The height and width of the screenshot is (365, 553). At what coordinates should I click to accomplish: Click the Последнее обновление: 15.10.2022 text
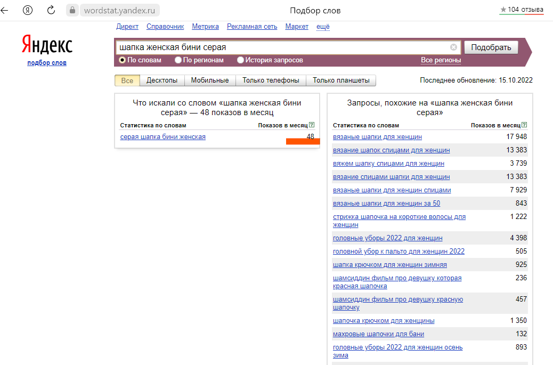[x=476, y=80]
